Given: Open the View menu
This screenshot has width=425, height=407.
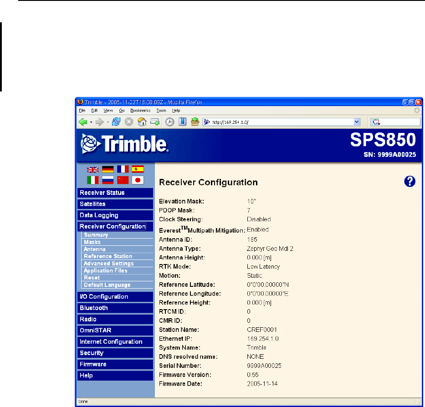Looking at the screenshot, I should pyautogui.click(x=108, y=111).
